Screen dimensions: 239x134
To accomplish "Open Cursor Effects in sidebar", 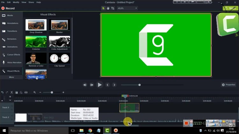I will (x=11, y=55).
